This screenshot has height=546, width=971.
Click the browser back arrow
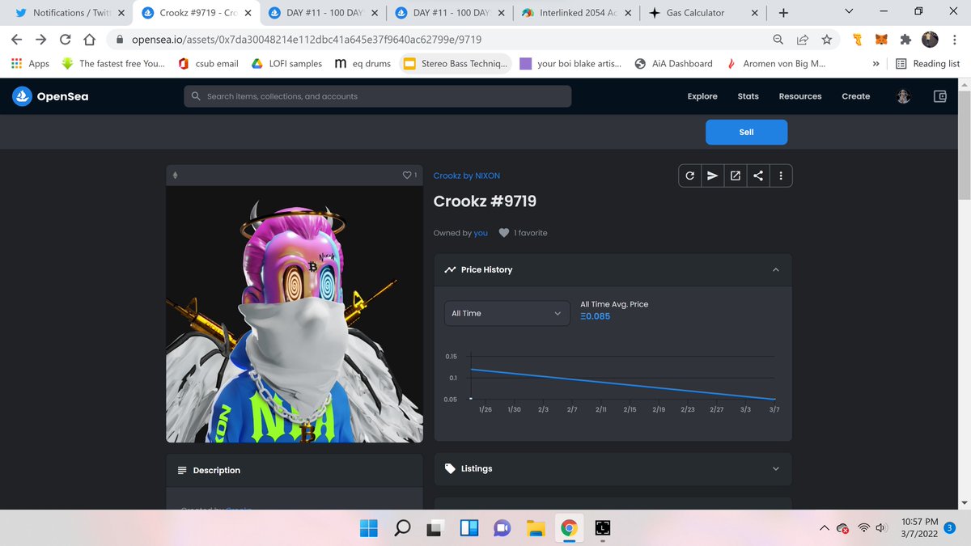pos(16,39)
